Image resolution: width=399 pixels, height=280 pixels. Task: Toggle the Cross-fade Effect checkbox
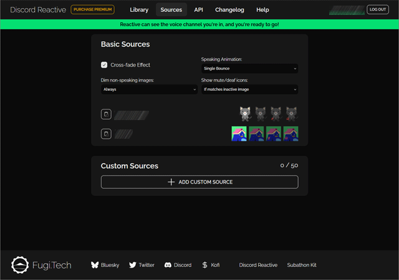click(104, 65)
